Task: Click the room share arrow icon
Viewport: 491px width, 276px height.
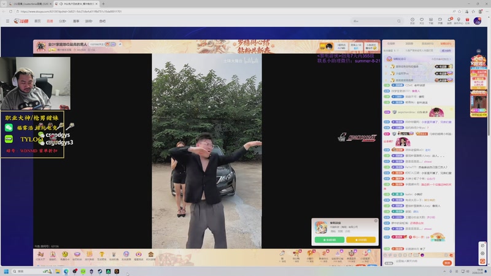Action: pyautogui.click(x=120, y=44)
